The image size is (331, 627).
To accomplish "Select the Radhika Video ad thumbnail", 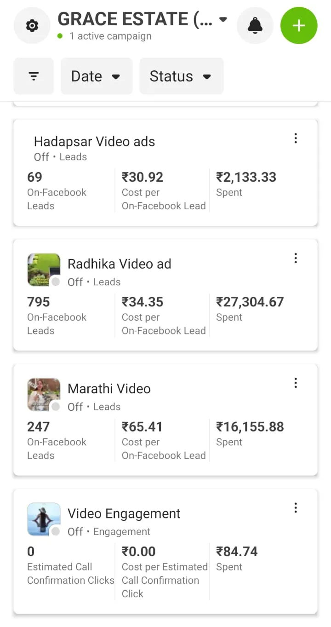I will [43, 269].
